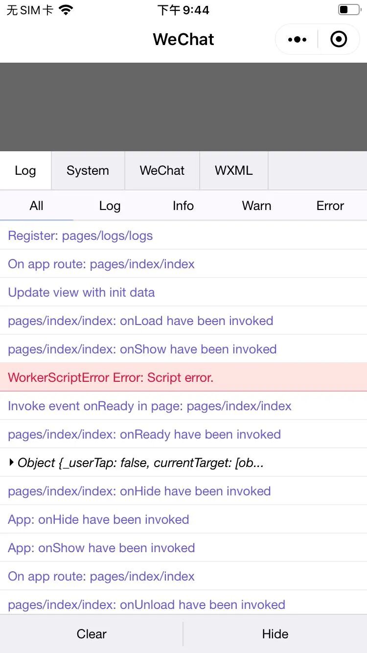Select the 'pages/index/index: onHide' log line
This screenshot has height=653, width=367.
pyautogui.click(x=183, y=491)
